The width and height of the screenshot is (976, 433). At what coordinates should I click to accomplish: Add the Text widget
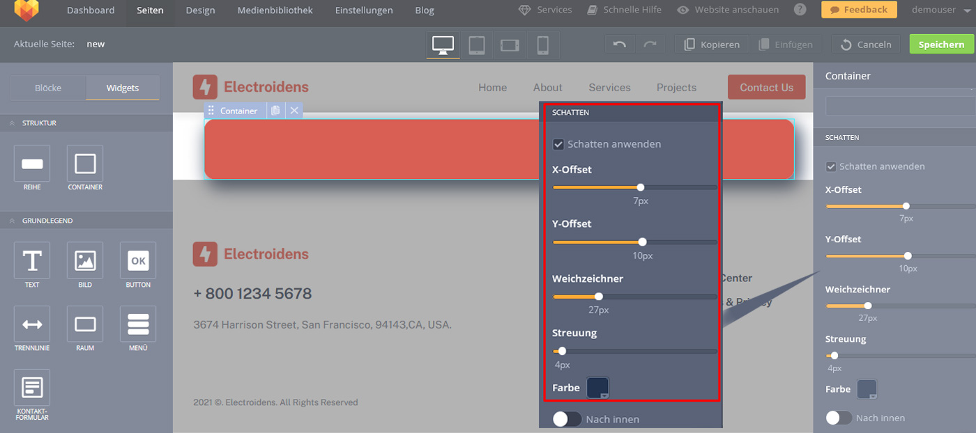click(32, 260)
